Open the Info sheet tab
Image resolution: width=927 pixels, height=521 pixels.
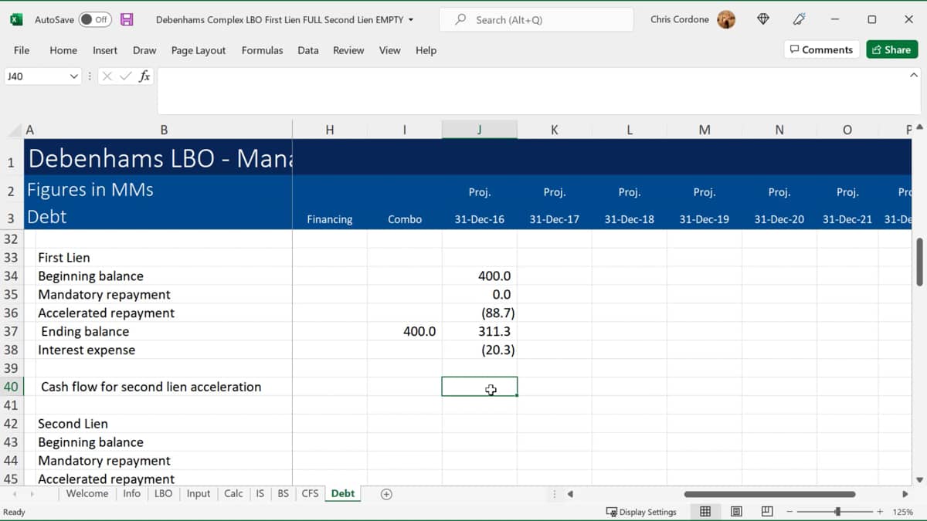coord(132,493)
